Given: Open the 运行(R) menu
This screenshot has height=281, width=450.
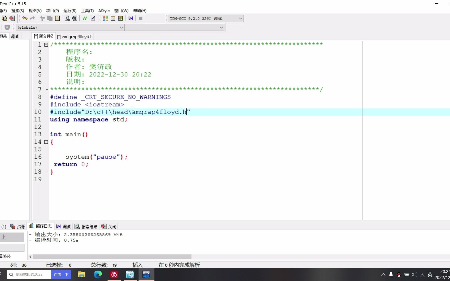Looking at the screenshot, I should pyautogui.click(x=70, y=11).
